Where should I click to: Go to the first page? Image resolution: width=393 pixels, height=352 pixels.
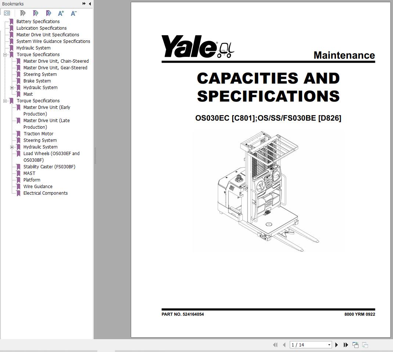pos(275,345)
